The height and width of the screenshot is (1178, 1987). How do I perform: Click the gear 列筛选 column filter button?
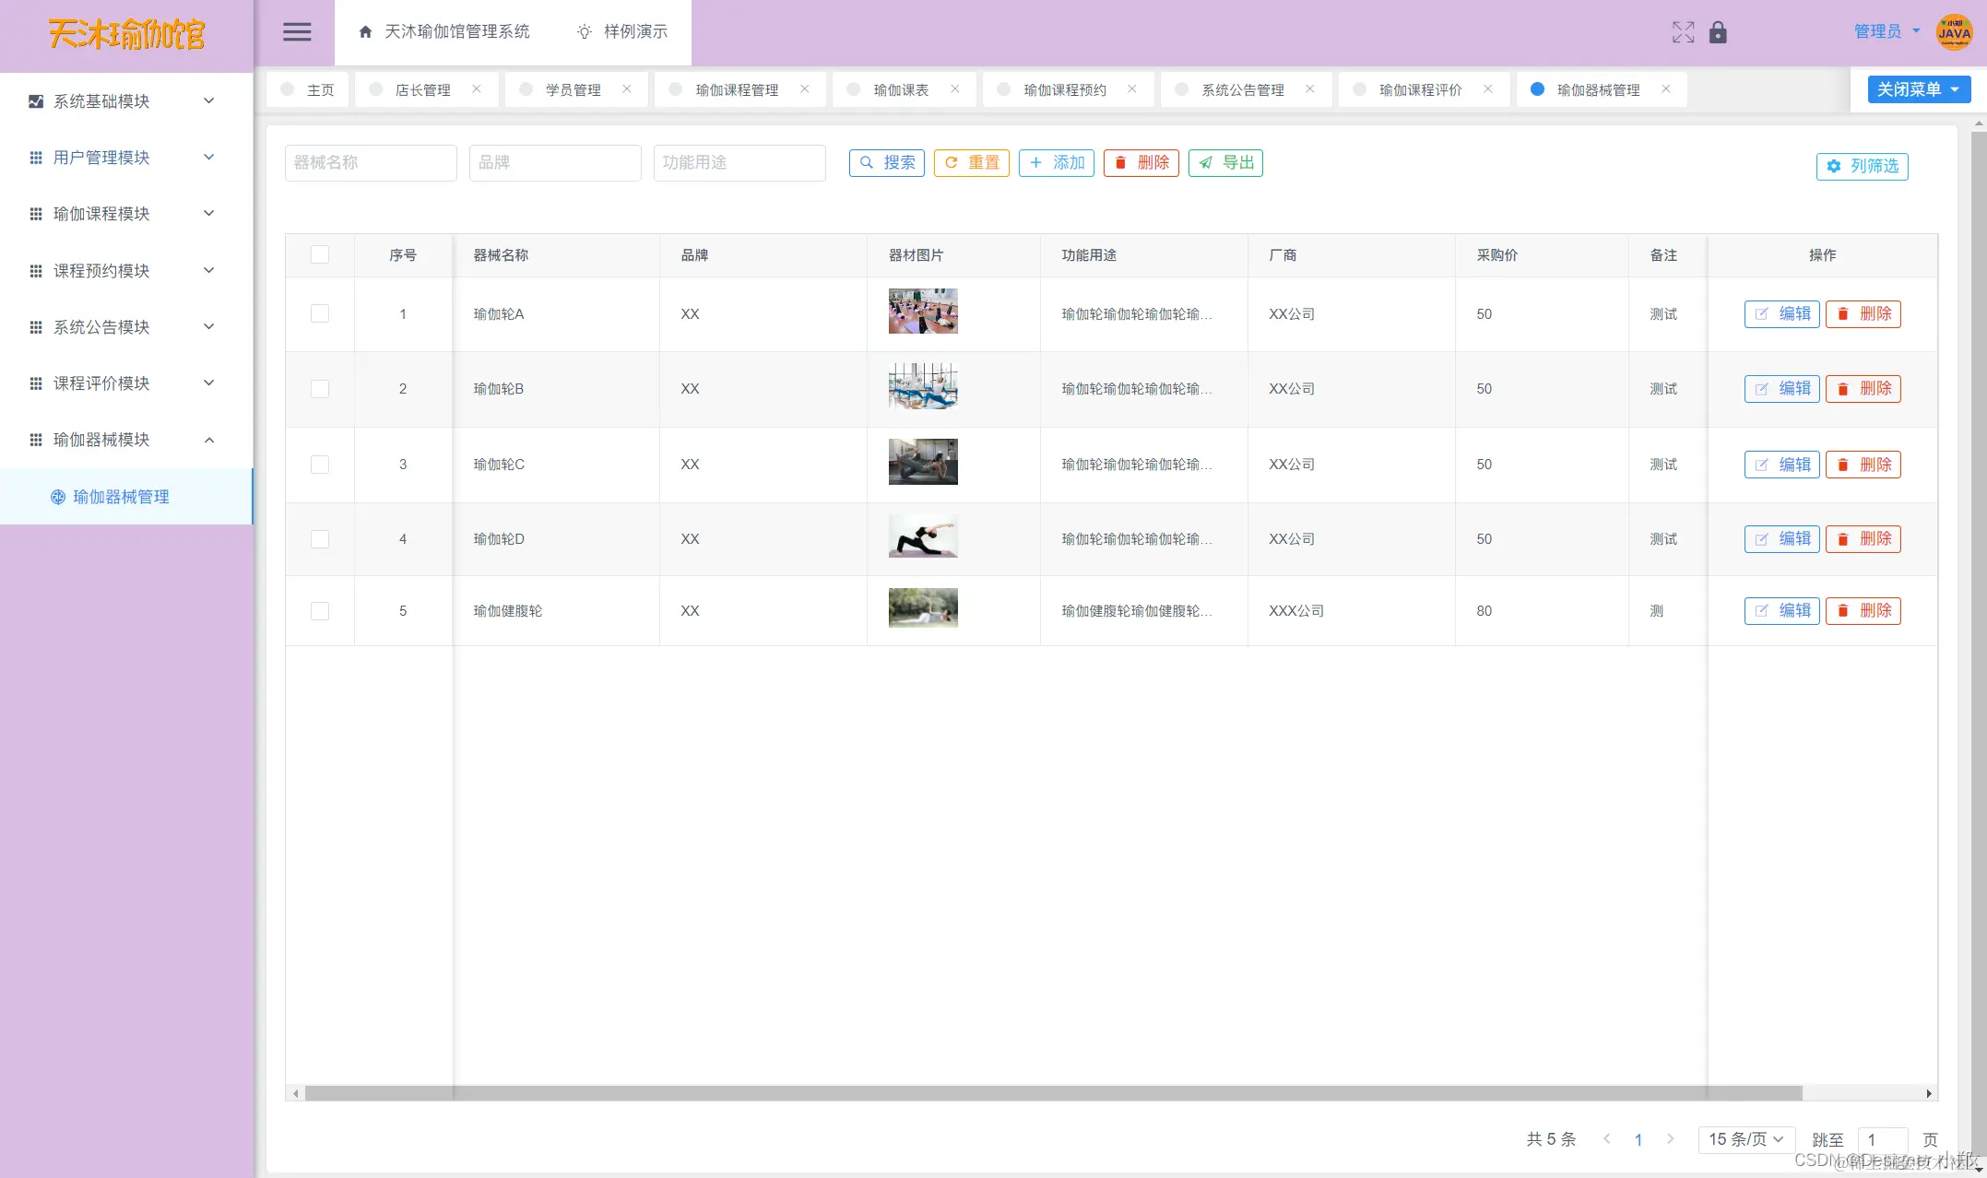[x=1862, y=166]
